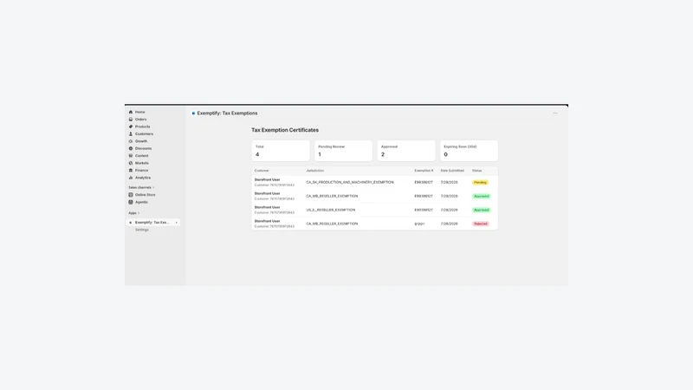
Task: Open Markets via its globe icon
Action: pos(131,163)
